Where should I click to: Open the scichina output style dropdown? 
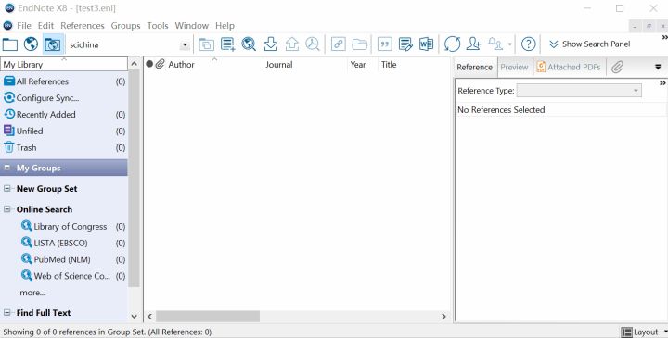(x=185, y=44)
